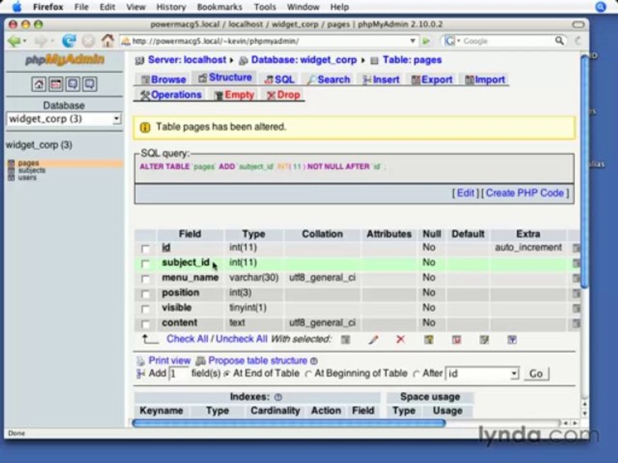Click the phpMyAdmin documentation icon in sidebar

[73, 84]
